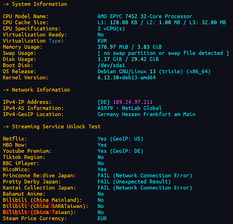Click the Netflix result Yes (GeoIP: US)

point(120,139)
